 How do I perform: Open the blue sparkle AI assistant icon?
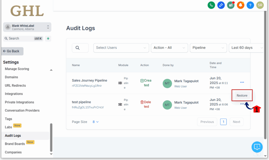[x=221, y=5]
